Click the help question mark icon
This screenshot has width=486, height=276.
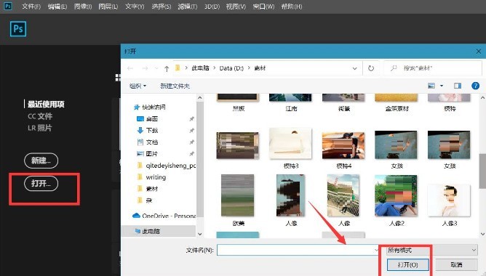click(475, 86)
